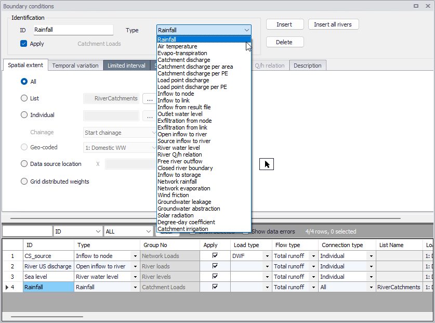Choose Catchment discharge per PE option
Screen dimensions: 435x323
click(204, 73)
